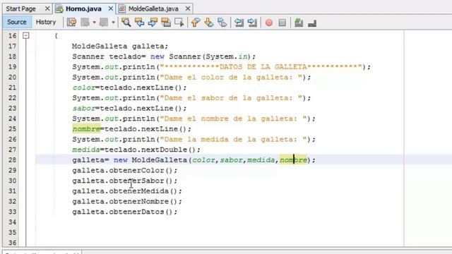Click the Uncomment lines icon
Image resolution: width=452 pixels, height=254 pixels.
(312, 23)
